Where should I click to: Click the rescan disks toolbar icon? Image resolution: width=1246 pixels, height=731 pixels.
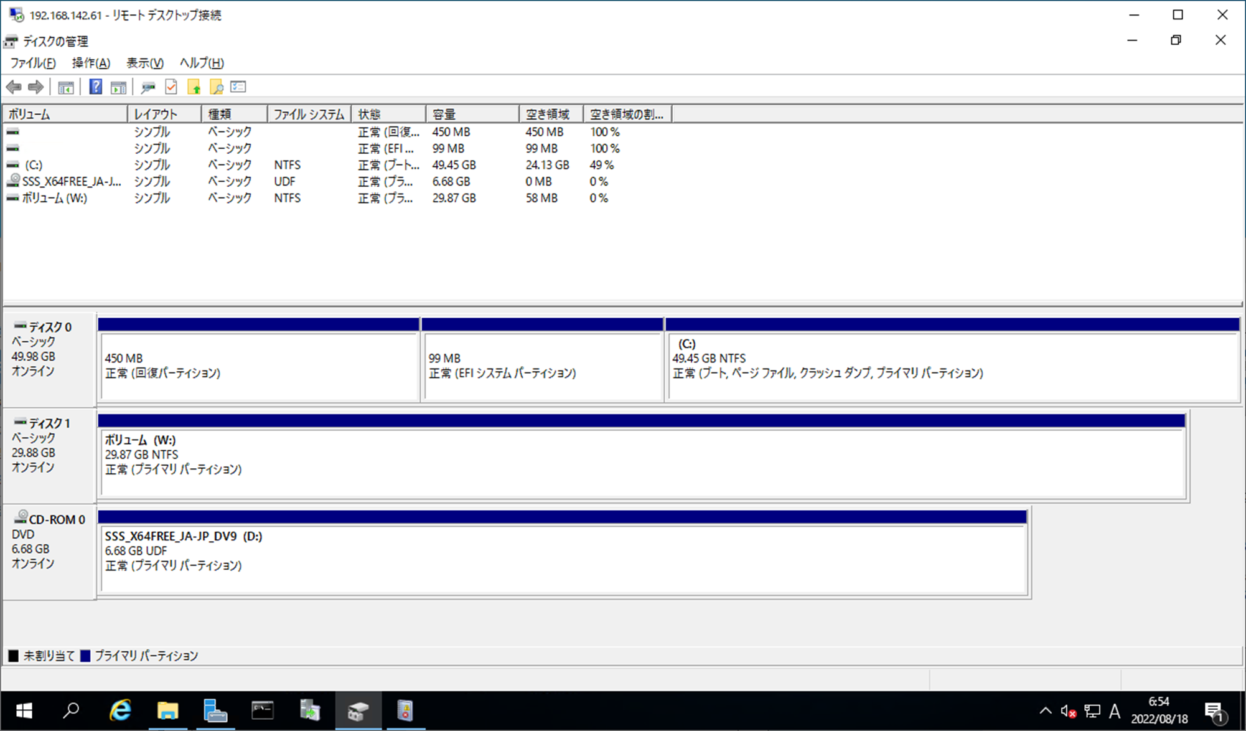click(147, 87)
